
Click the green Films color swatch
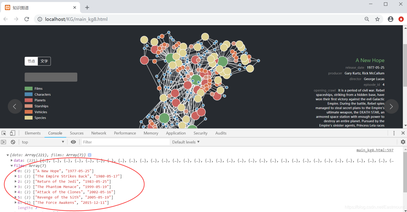click(x=29, y=89)
